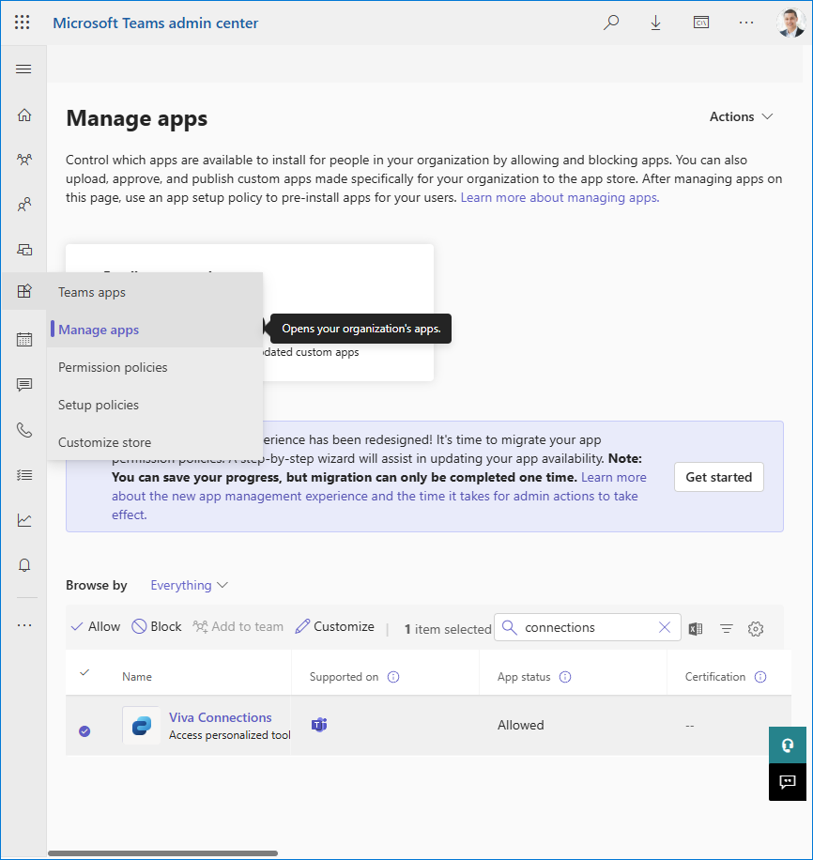
Task: Go to the Home dashboard icon
Action: [24, 115]
